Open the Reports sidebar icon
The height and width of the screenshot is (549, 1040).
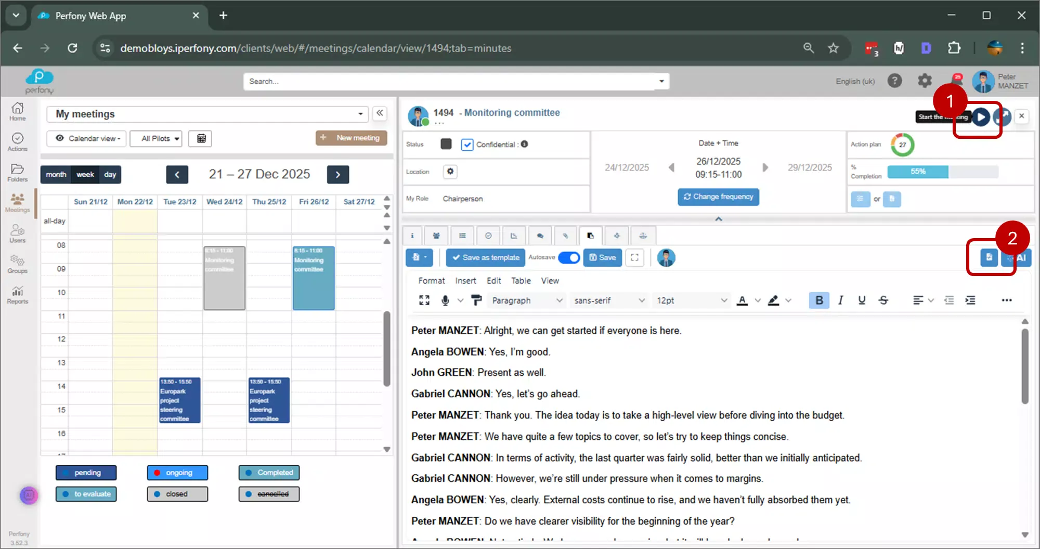[17, 295]
